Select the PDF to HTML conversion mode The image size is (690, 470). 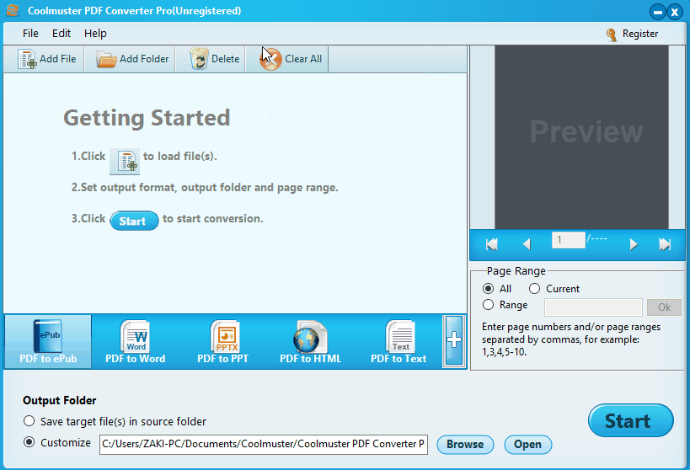click(x=310, y=341)
